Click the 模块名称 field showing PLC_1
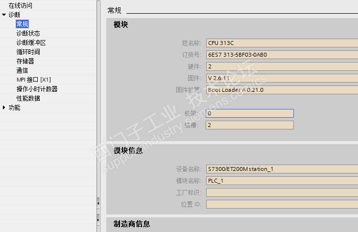The height and width of the screenshot is (232, 358). coord(282,181)
